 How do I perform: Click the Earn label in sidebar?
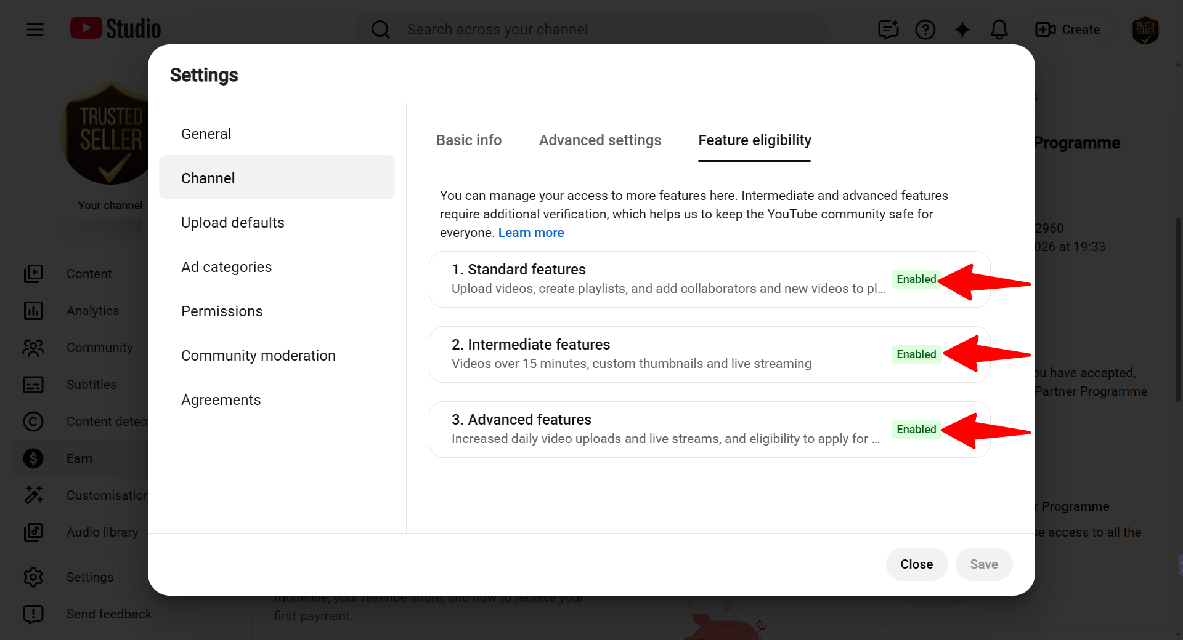79,458
